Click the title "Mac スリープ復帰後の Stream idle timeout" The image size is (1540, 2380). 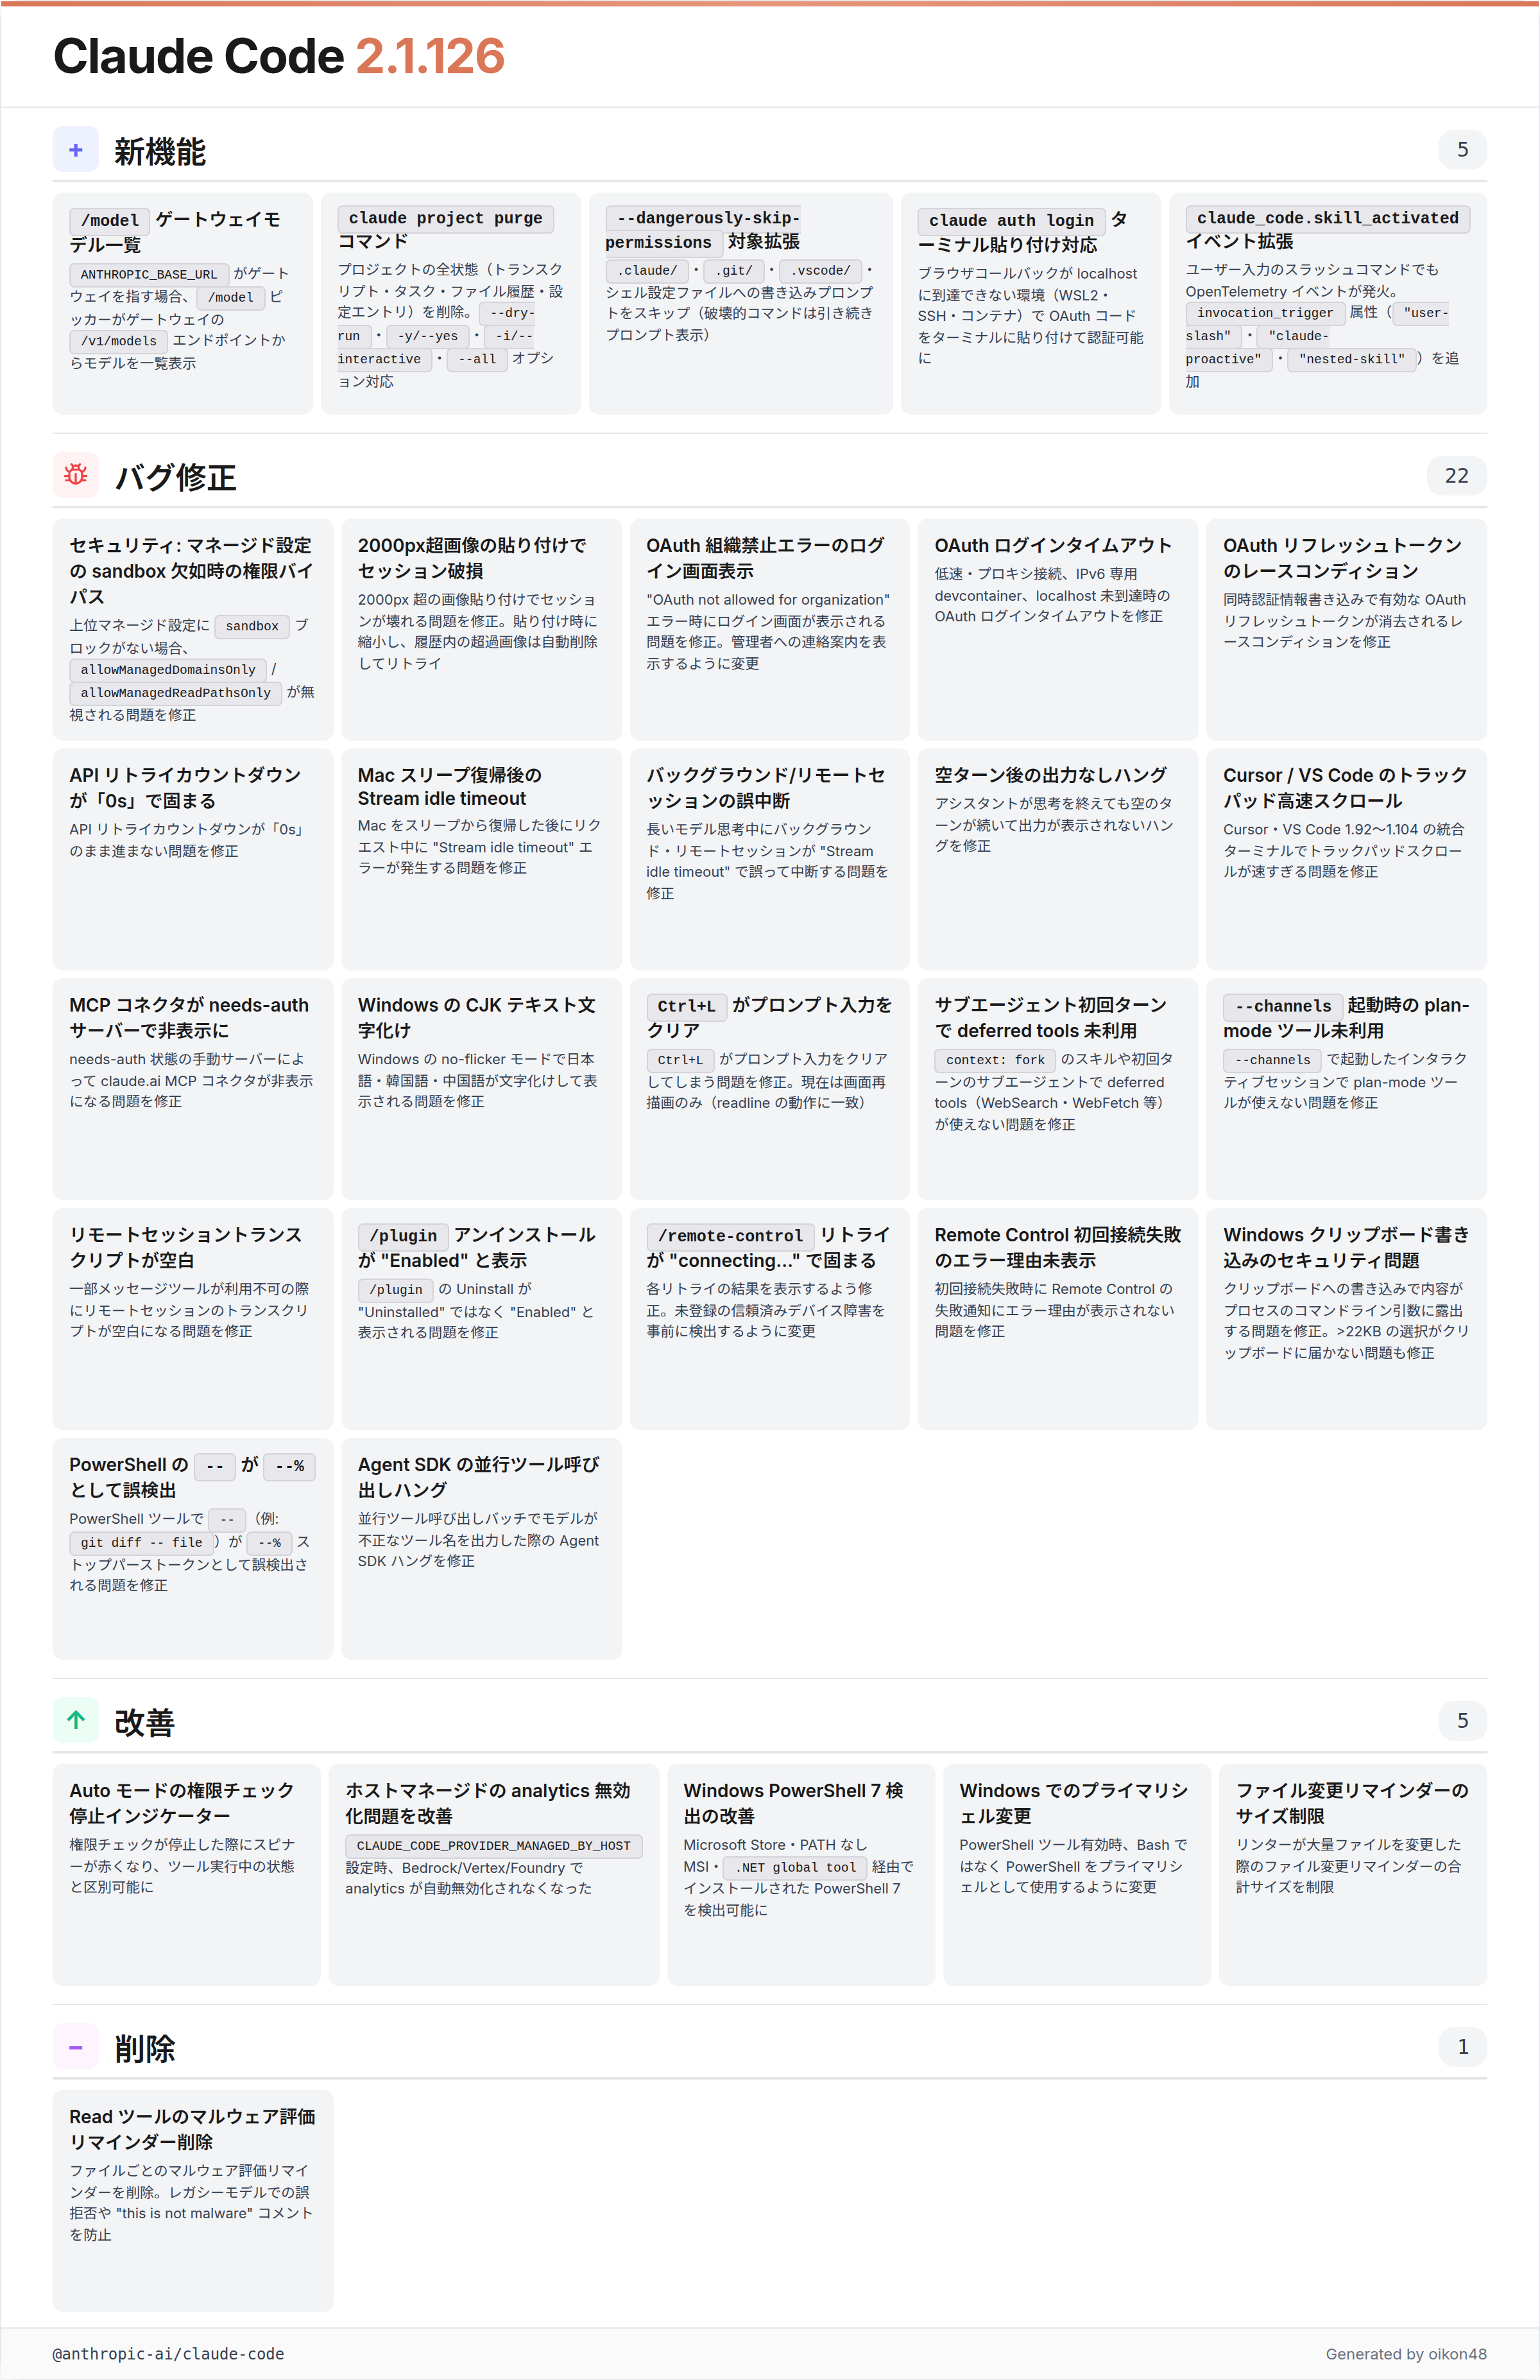[x=450, y=786]
